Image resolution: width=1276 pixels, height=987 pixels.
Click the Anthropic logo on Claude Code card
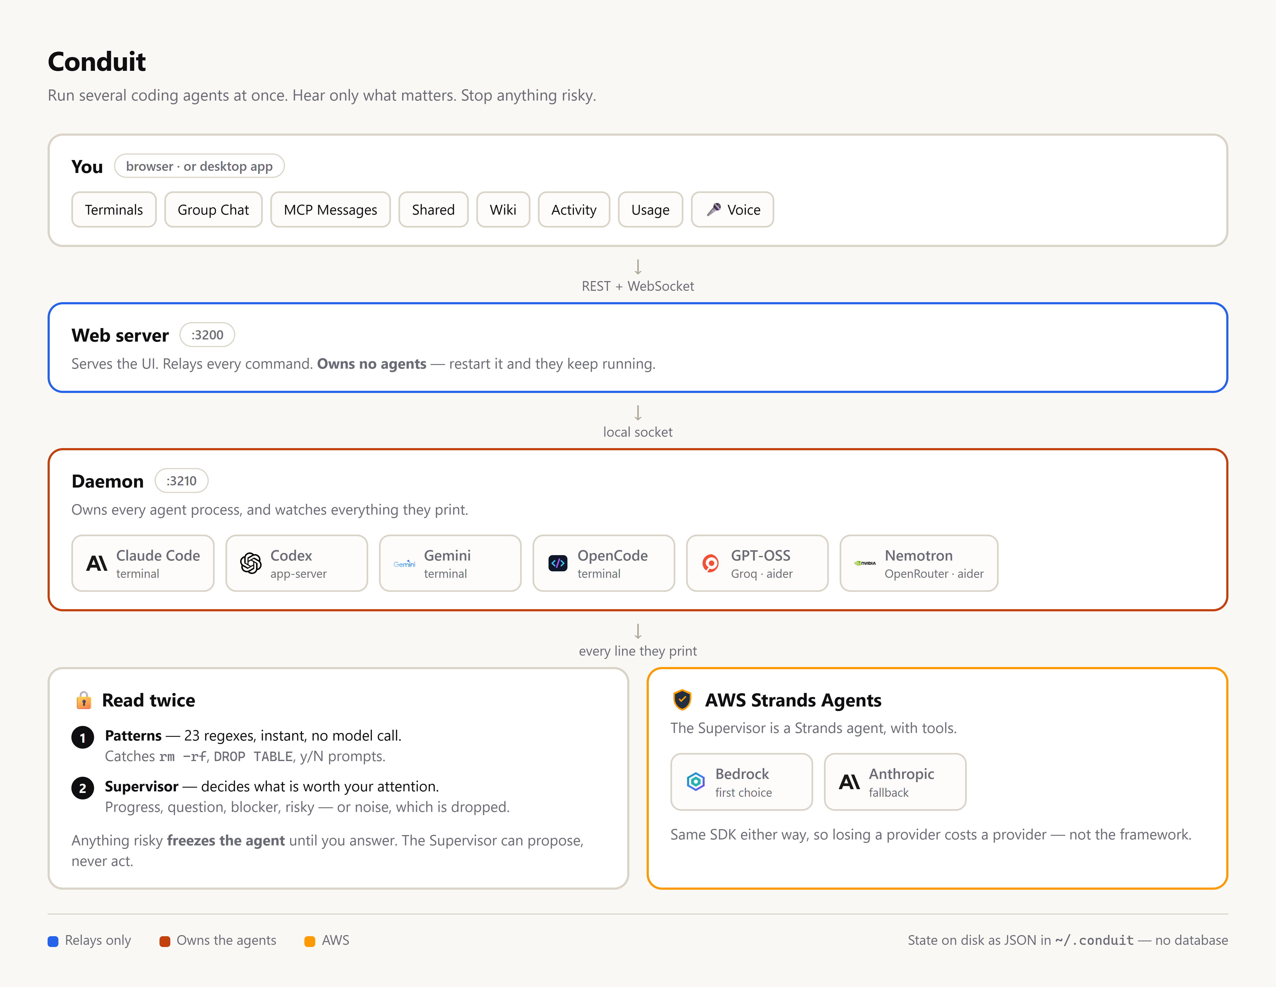(x=97, y=563)
